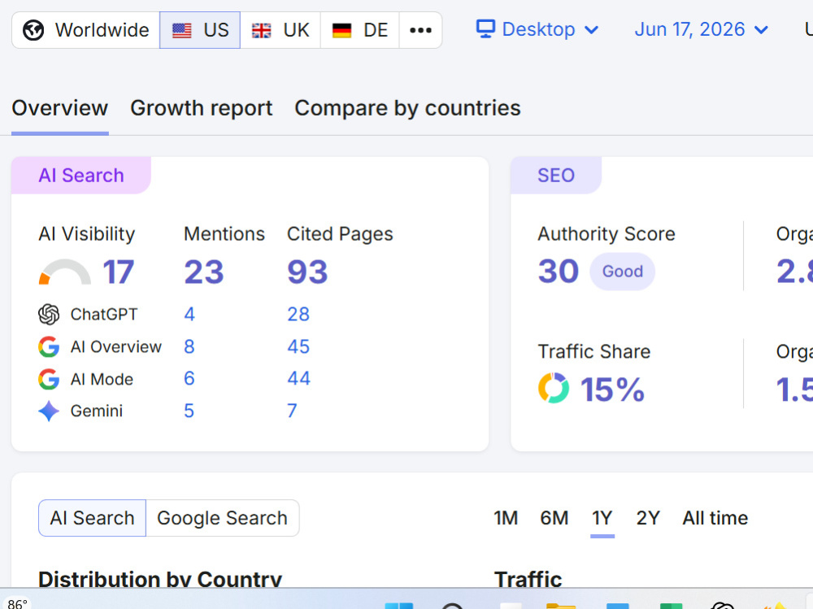This screenshot has width=813, height=609.
Task: Set time range to 2Y
Action: (x=648, y=518)
